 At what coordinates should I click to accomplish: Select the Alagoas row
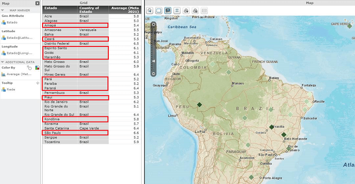click(x=92, y=21)
